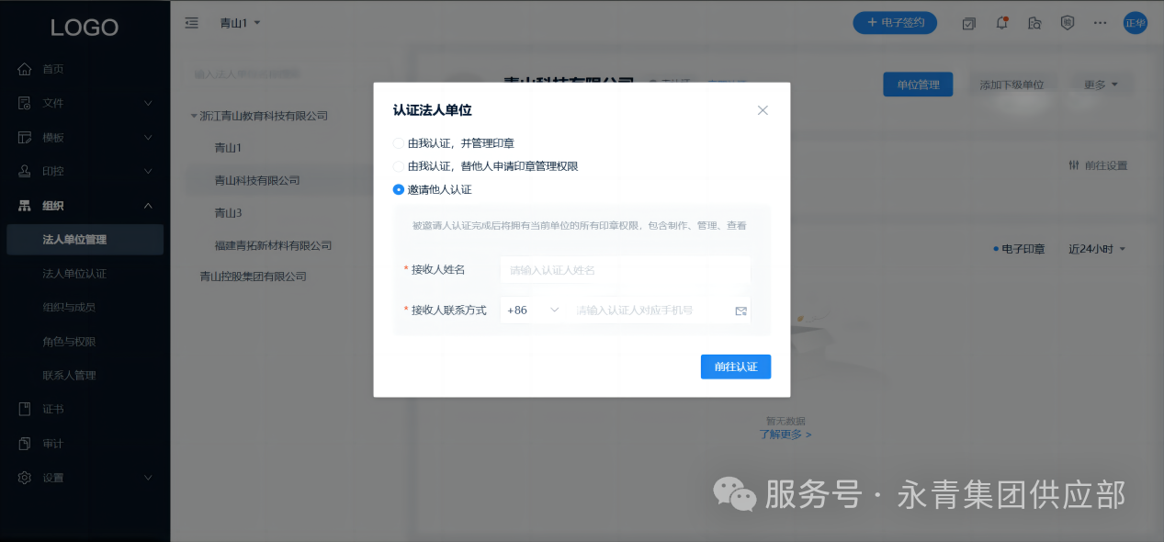Open the three-dot more options icon
Viewport: 1164px width, 542px height.
coord(1101,23)
